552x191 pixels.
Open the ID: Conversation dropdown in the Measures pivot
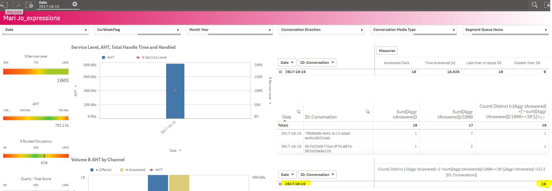pos(317,62)
